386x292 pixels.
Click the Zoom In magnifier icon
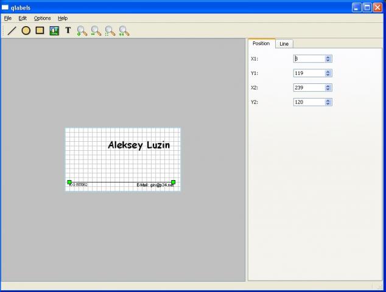[x=82, y=30]
